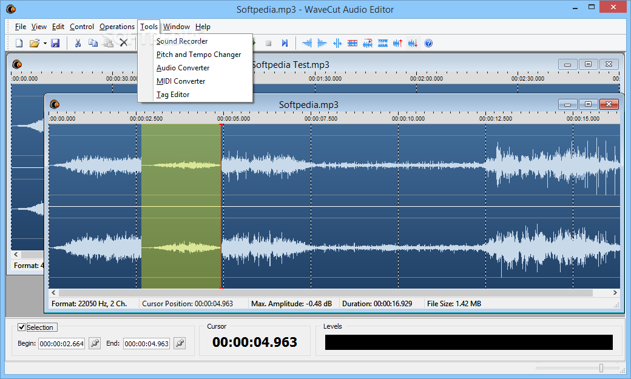Click the Paste clipboard icon
The image size is (631, 379).
pyautogui.click(x=108, y=43)
